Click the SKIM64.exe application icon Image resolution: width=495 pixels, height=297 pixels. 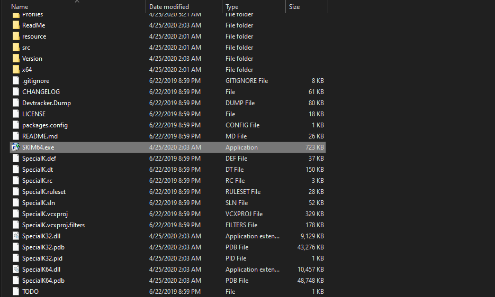point(15,147)
